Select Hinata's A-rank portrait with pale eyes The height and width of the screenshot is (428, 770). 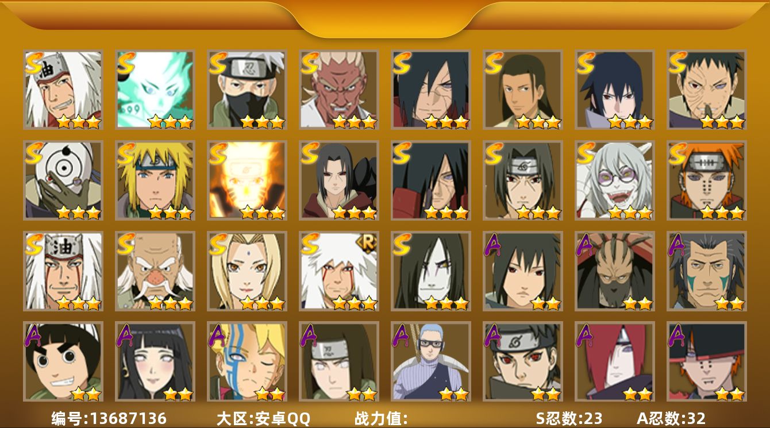pyautogui.click(x=155, y=361)
